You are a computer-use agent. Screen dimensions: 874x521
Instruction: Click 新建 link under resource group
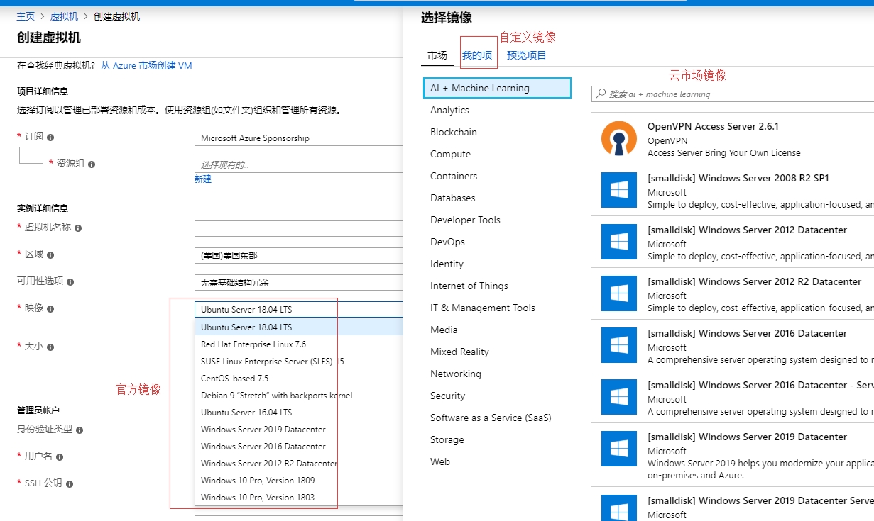(x=203, y=179)
